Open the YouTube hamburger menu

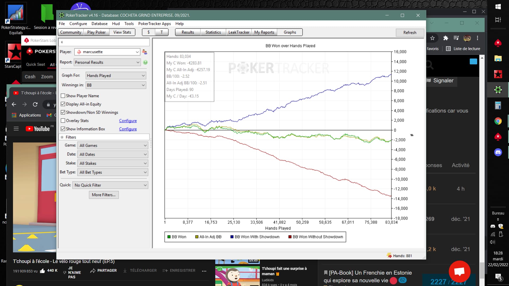tap(16, 129)
